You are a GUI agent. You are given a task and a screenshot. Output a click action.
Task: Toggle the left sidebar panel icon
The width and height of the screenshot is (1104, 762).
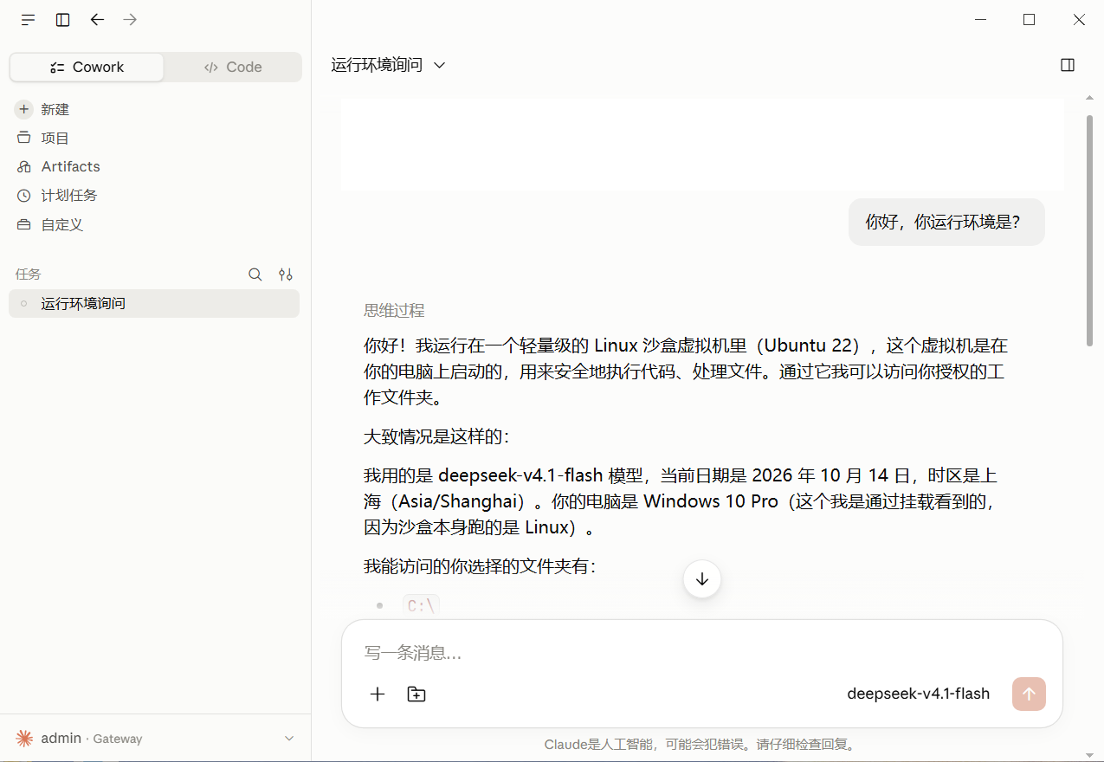click(62, 20)
